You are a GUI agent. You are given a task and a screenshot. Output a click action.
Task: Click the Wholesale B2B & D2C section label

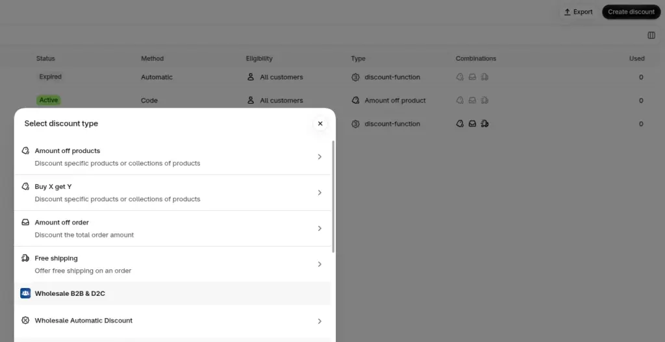(70, 293)
